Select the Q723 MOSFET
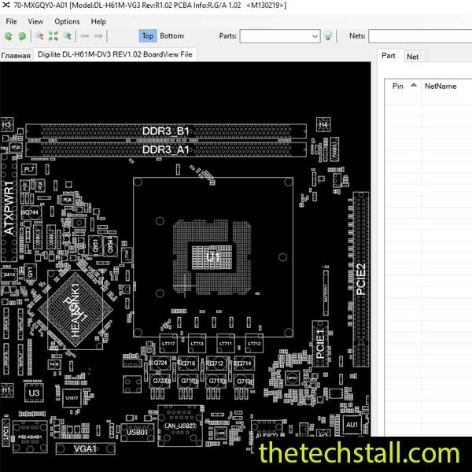Image resolution: width=472 pixels, height=472 pixels. (160, 381)
